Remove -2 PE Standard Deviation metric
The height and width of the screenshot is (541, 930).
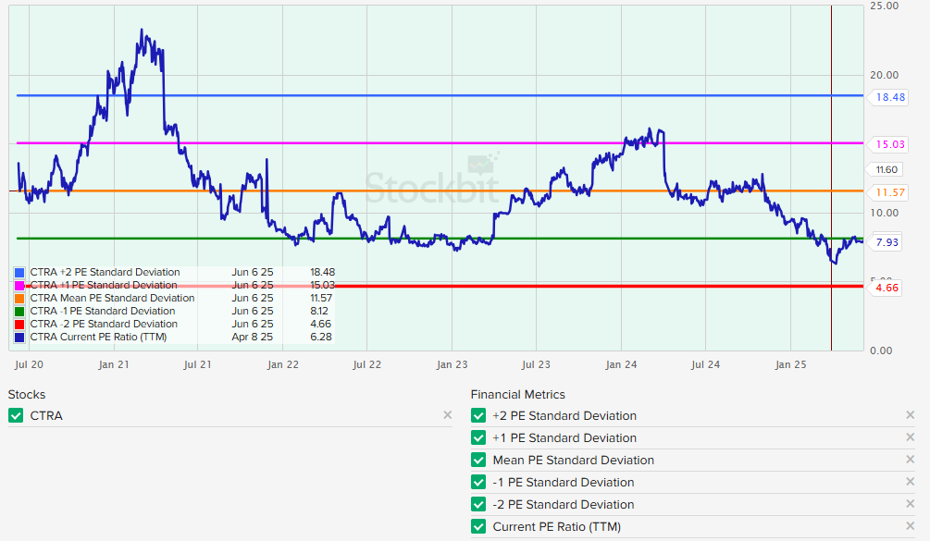[910, 504]
